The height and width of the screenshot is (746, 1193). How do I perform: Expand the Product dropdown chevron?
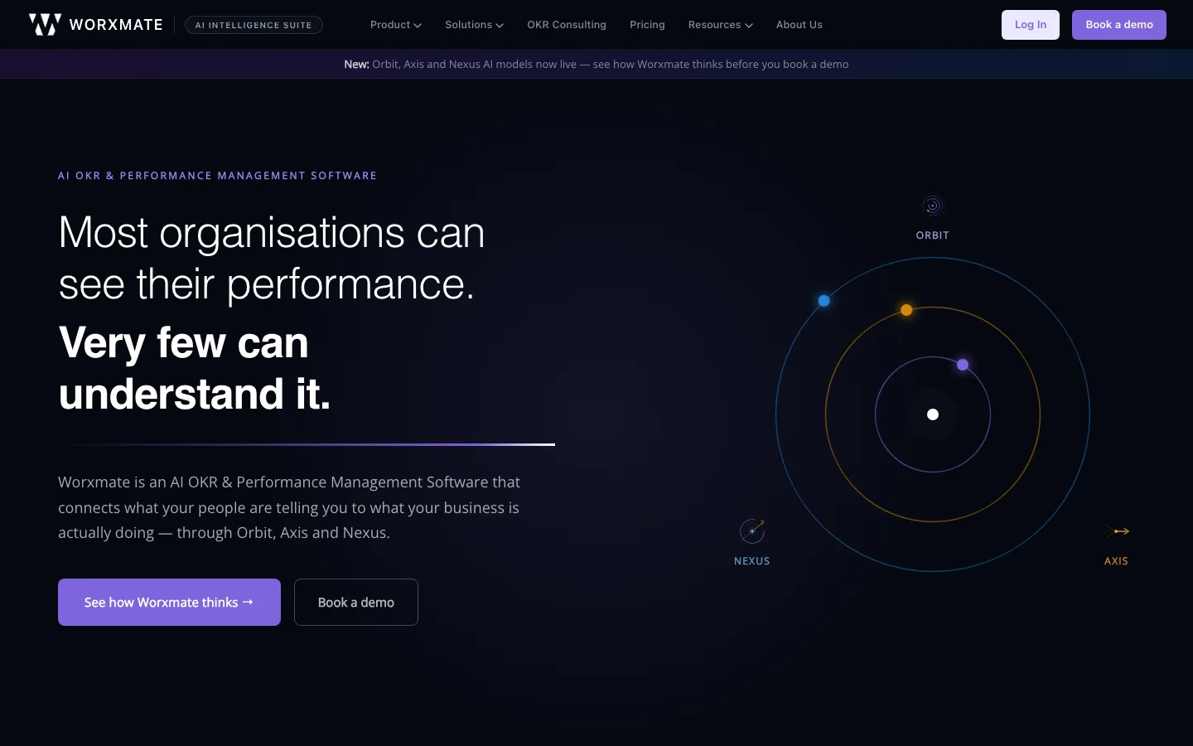(418, 26)
